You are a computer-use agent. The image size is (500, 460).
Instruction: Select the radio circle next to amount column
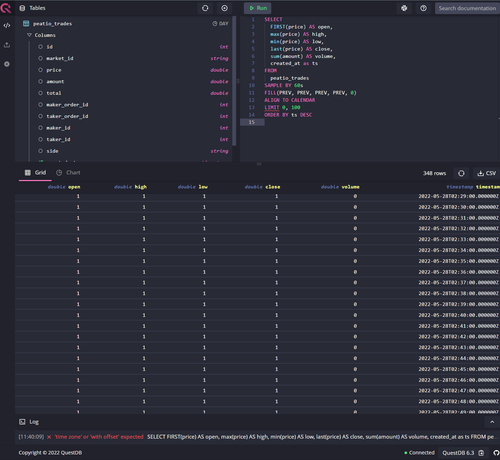coord(41,81)
